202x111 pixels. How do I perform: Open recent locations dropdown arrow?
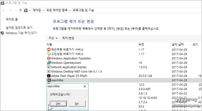tap(16, 10)
